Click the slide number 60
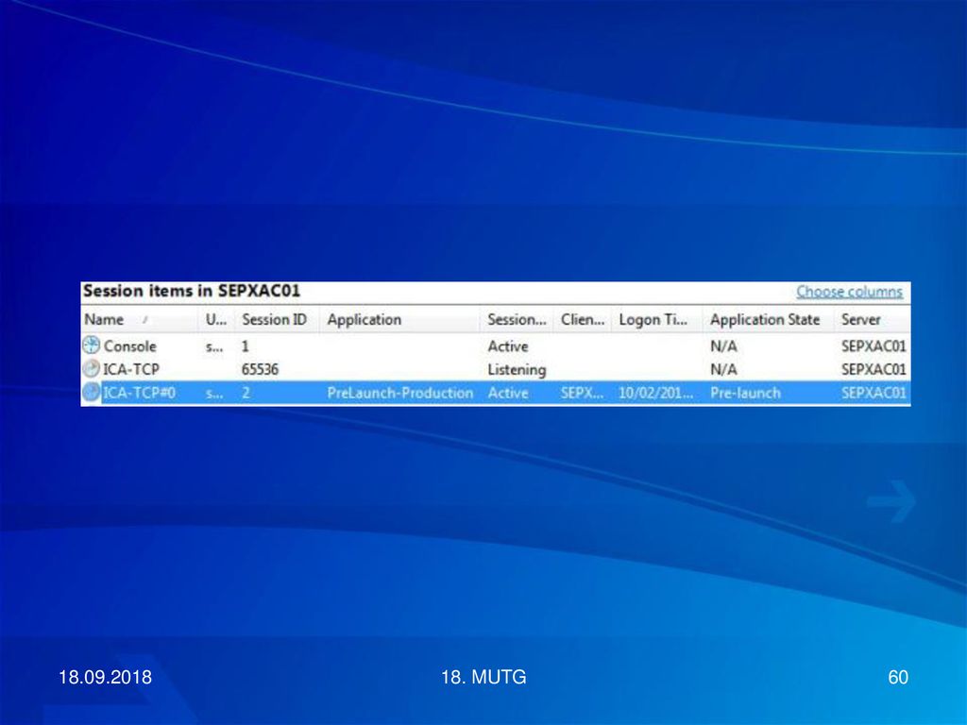The image size is (967, 725). coord(898,677)
